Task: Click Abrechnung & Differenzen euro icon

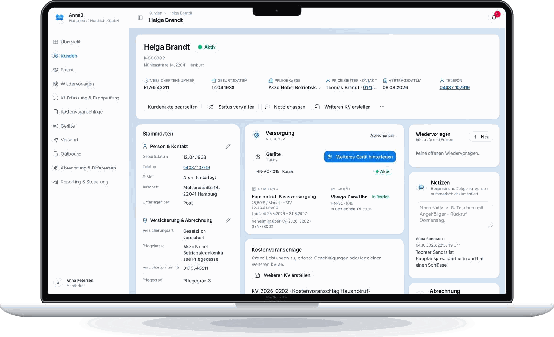Action: pyautogui.click(x=56, y=168)
